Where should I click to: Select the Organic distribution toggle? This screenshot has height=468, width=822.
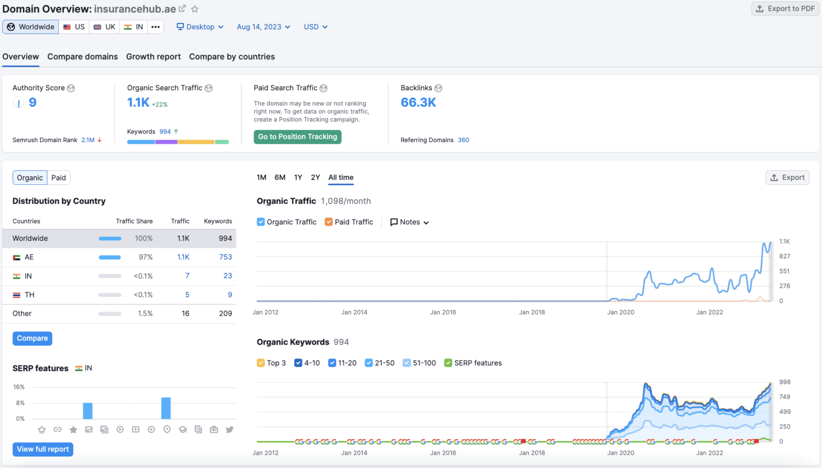(x=30, y=178)
